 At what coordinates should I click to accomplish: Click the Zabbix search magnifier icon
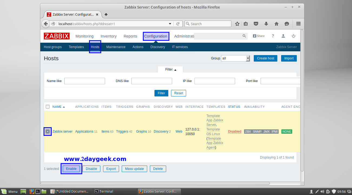[244, 36]
